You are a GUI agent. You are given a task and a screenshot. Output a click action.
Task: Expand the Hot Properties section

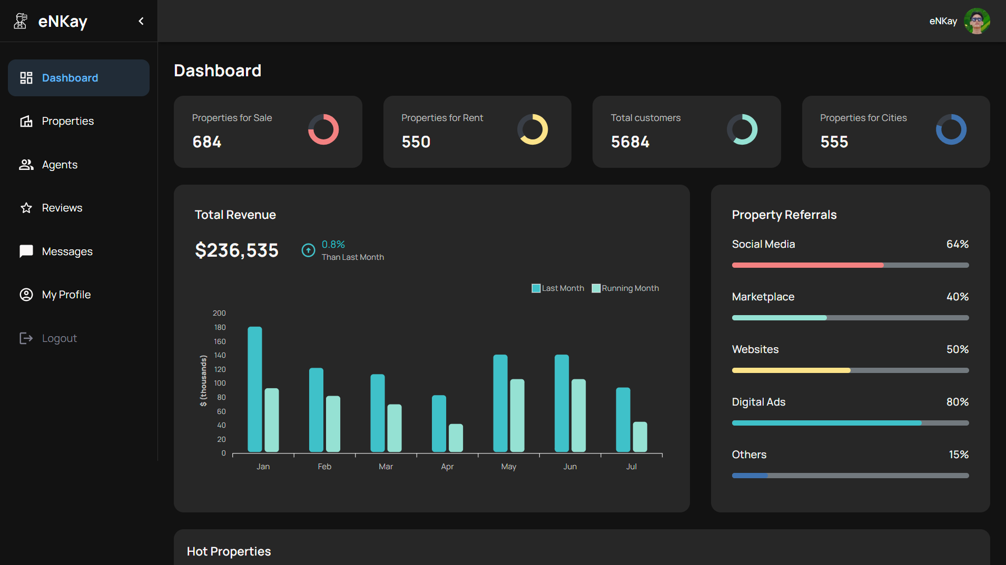(229, 551)
